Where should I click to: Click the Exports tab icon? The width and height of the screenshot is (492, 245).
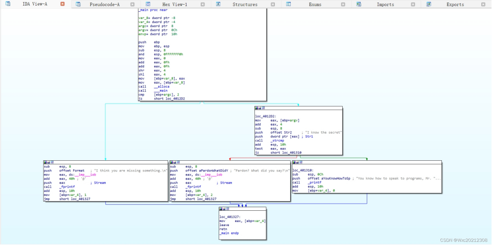(x=428, y=4)
